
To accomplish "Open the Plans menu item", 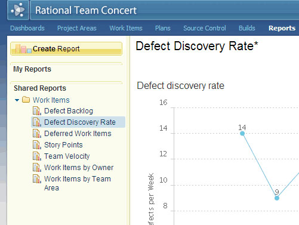I will point(163,28).
